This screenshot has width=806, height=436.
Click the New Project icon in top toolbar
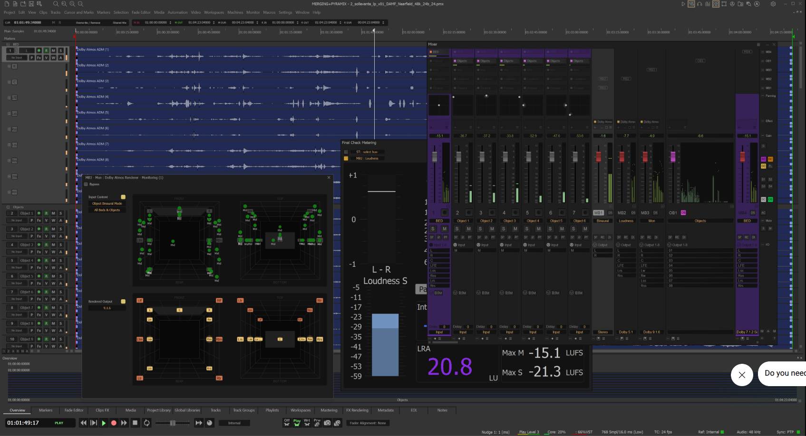click(7, 4)
